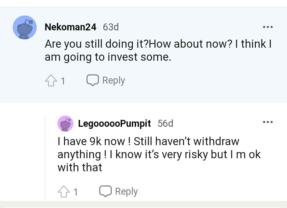The width and height of the screenshot is (287, 208).
Task: Collapse the thread via the vertical line
Action: click(45, 158)
